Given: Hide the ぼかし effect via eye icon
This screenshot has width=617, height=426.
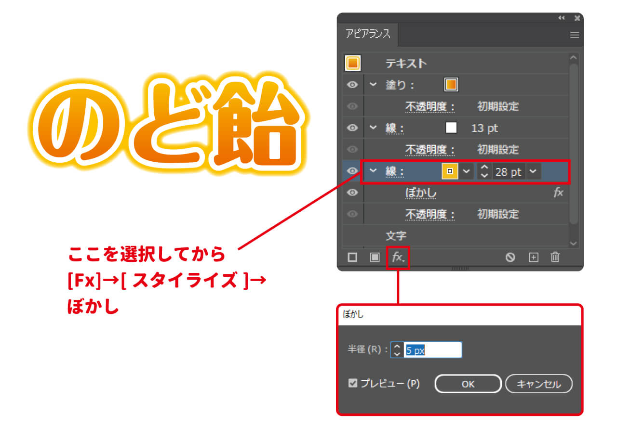Looking at the screenshot, I should click(x=353, y=193).
